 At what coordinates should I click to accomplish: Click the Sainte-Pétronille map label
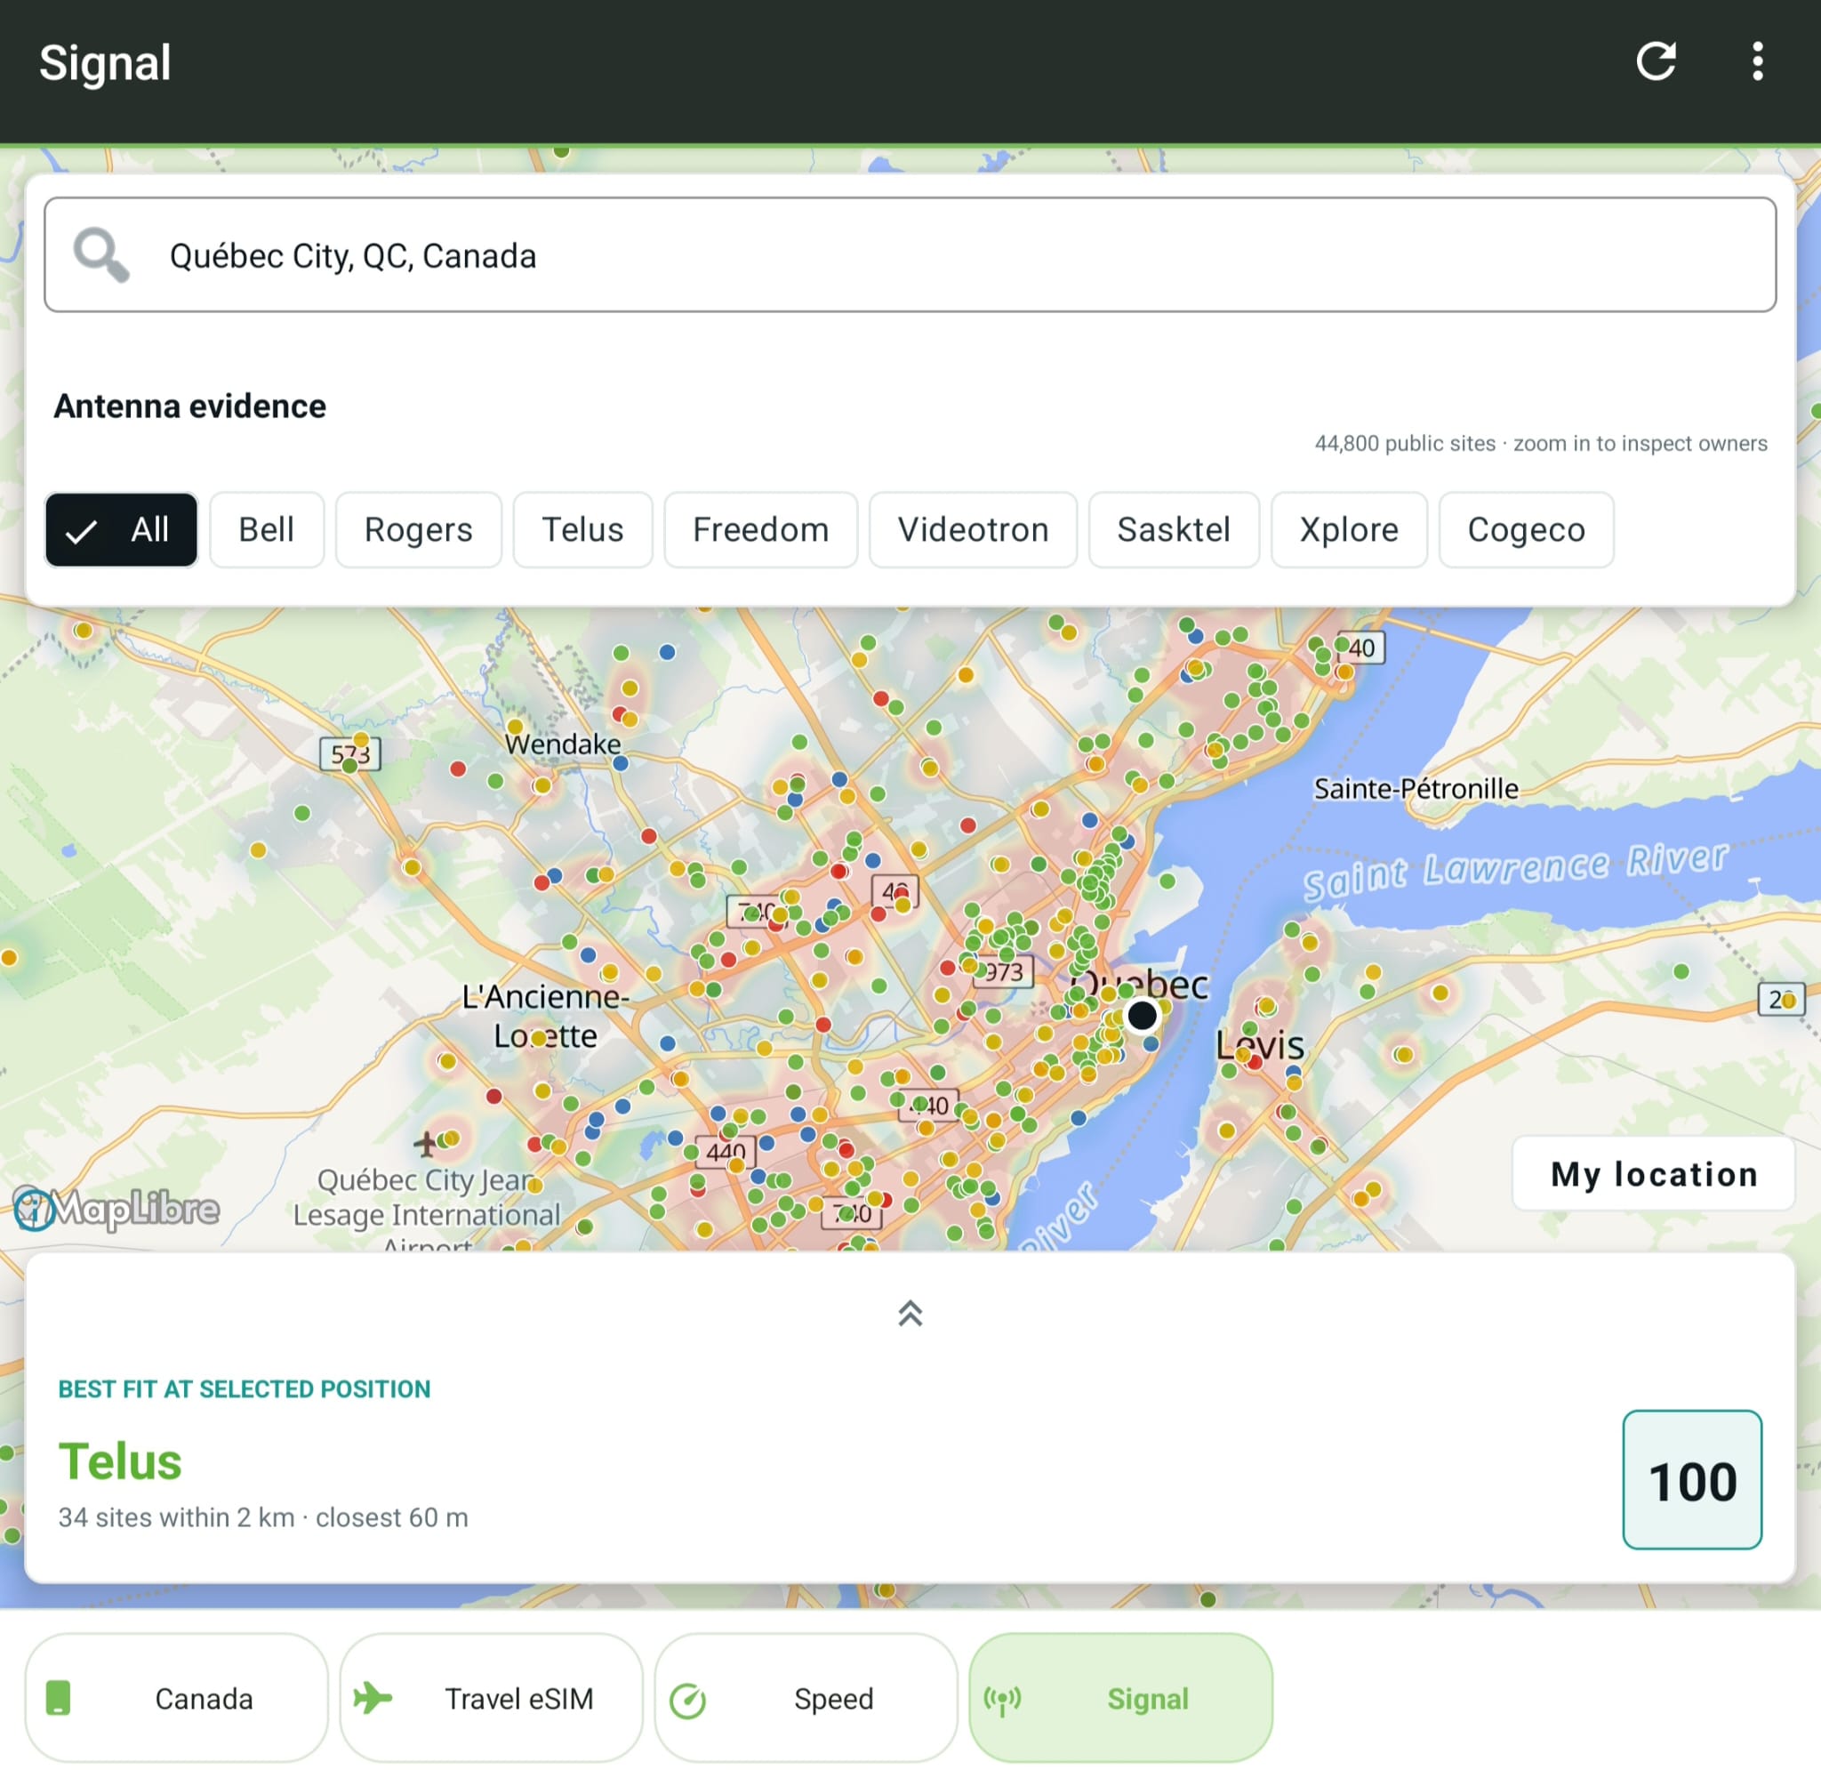point(1416,788)
